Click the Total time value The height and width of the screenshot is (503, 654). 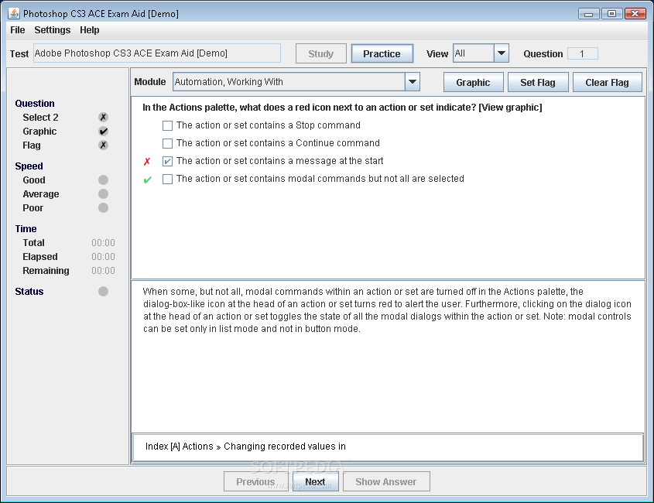click(103, 243)
